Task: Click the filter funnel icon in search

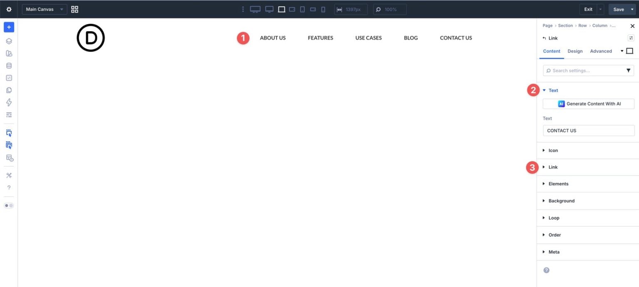Action: pyautogui.click(x=628, y=71)
